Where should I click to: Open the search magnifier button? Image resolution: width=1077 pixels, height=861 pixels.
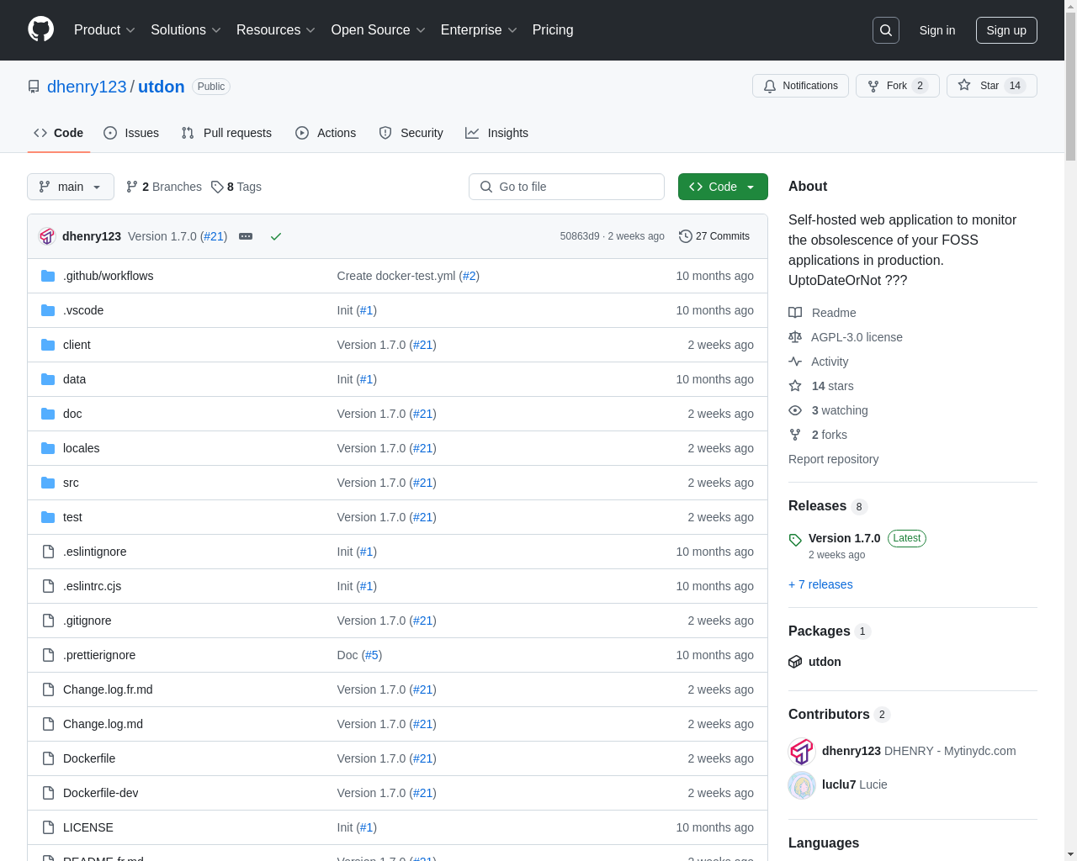point(886,30)
